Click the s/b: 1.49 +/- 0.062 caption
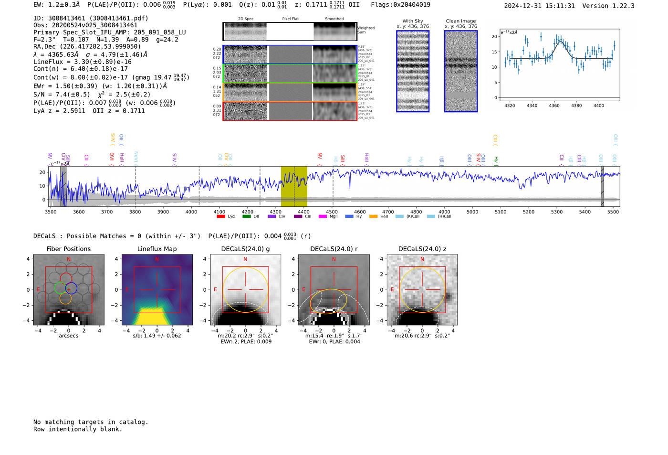This screenshot has width=668, height=455. [157, 336]
